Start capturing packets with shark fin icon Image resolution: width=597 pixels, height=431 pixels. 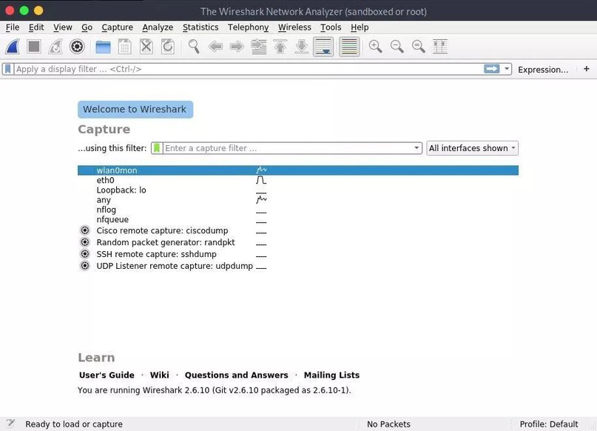[13, 47]
